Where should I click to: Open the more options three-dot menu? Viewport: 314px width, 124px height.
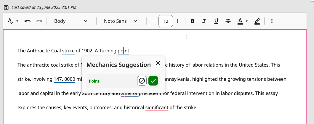272,21
